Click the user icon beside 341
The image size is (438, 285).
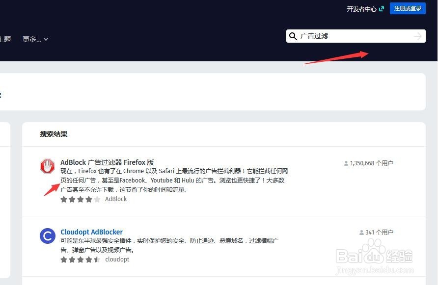point(361,232)
